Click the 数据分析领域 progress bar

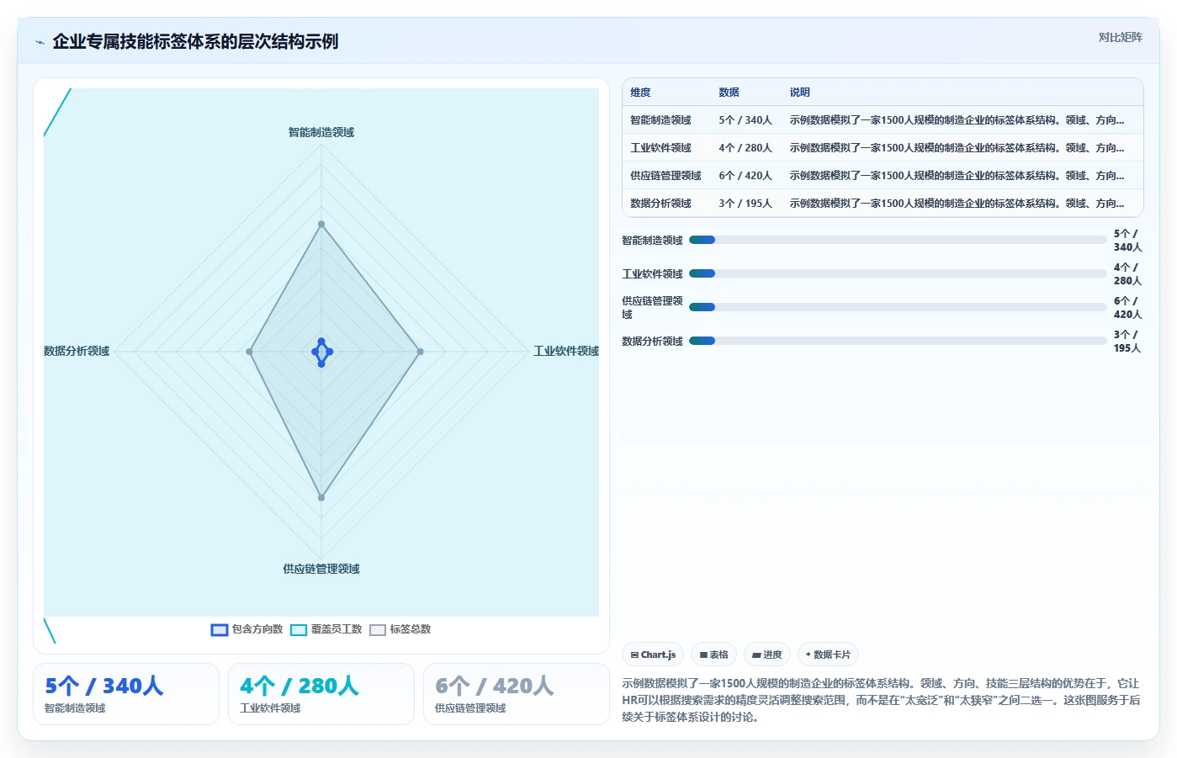coord(898,341)
